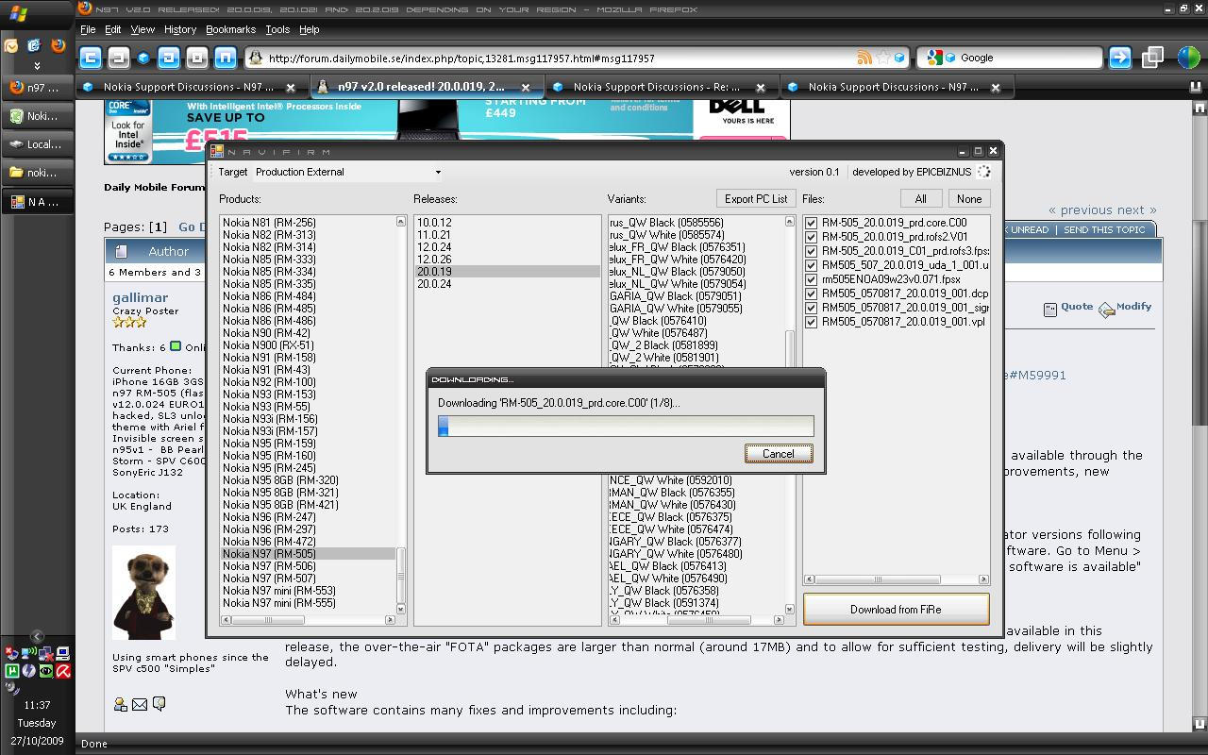Toggle the rm505ENOA09w23v0.071.fpsx checkbox

tap(811, 279)
